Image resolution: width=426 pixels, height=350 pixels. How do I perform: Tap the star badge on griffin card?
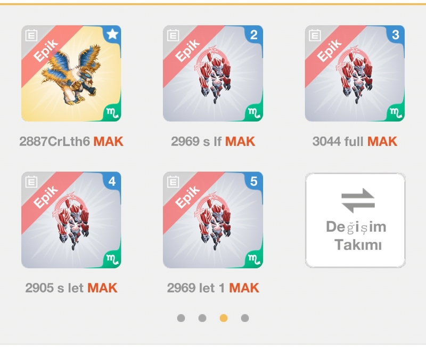112,35
